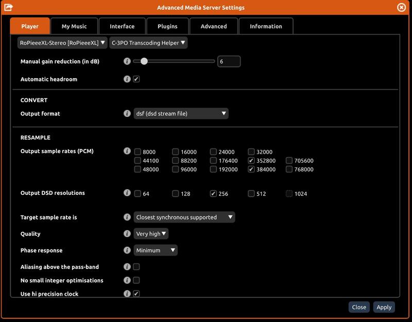412x322 pixels.
Task: Switch to the My Music tab
Action: pos(74,26)
